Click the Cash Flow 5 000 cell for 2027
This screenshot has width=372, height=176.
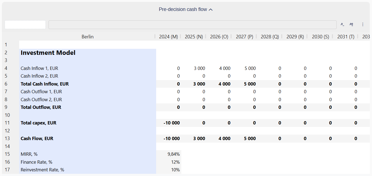245,138
